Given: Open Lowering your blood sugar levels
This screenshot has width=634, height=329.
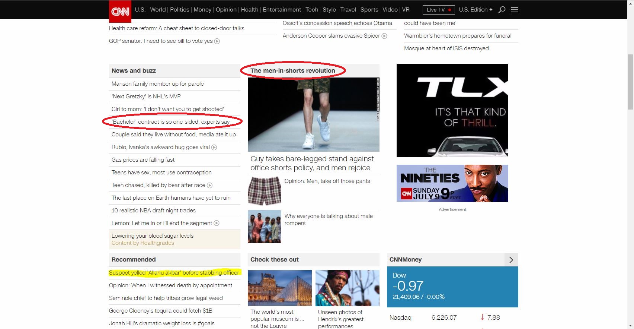Looking at the screenshot, I should [153, 236].
